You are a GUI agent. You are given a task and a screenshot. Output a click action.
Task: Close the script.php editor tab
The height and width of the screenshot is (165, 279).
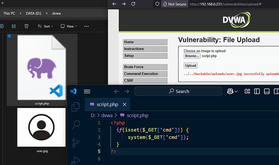click(124, 104)
